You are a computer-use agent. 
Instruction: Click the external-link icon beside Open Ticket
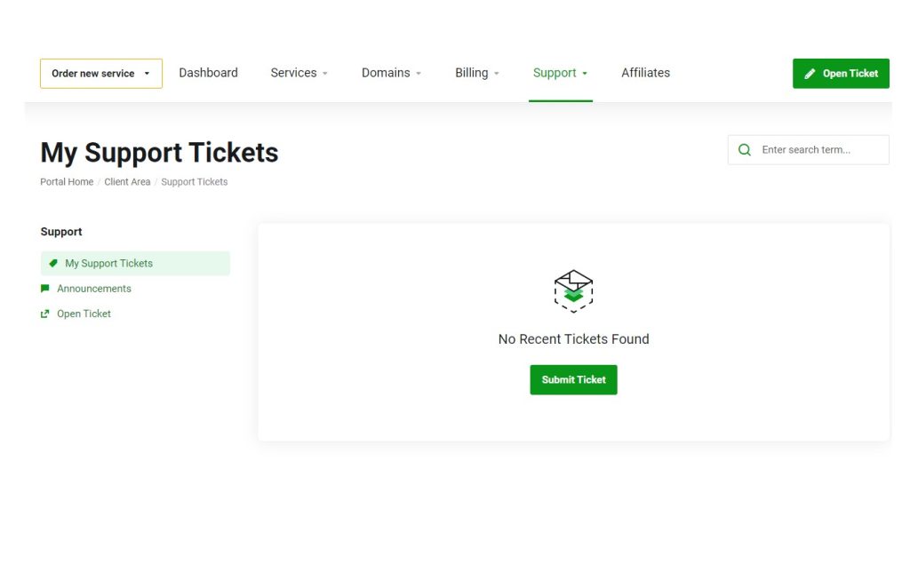pyautogui.click(x=44, y=314)
